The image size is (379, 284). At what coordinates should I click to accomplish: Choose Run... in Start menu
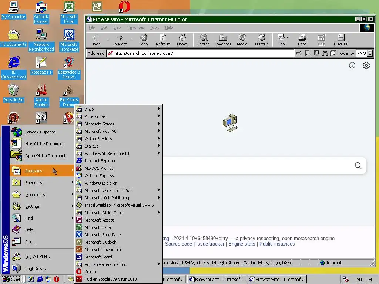tap(42, 242)
